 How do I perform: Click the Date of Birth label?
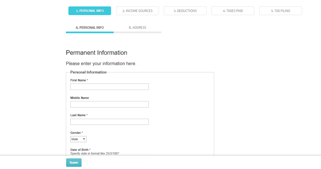[x=79, y=150]
